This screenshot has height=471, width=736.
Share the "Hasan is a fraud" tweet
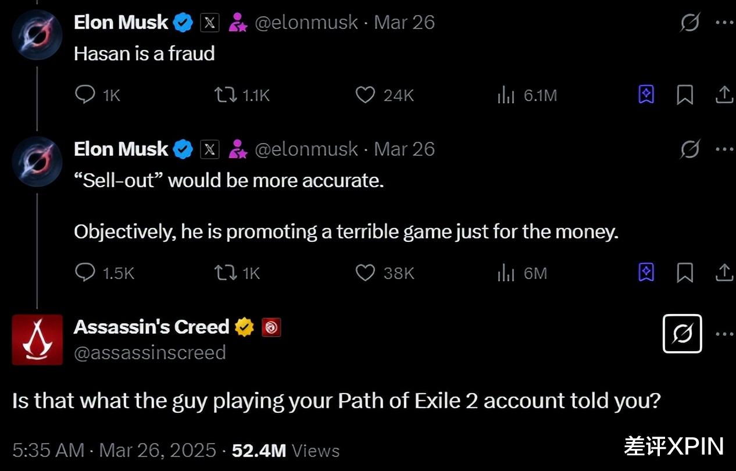pos(724,95)
